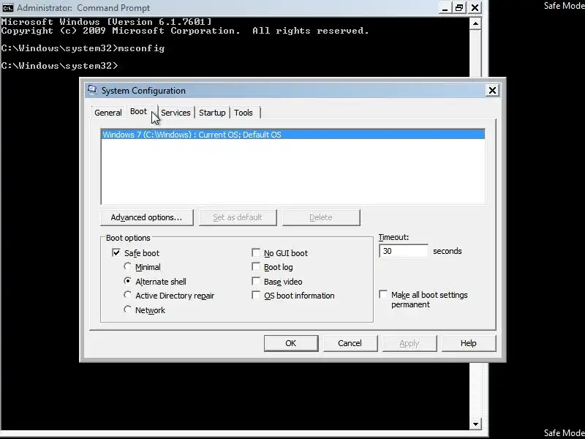
Task: Open the Tools tab
Action: coord(244,113)
